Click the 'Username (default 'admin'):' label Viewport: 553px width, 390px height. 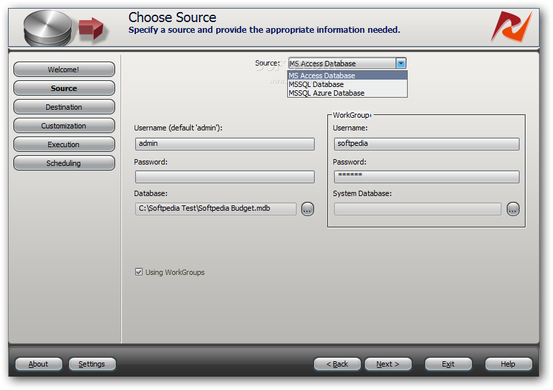[x=178, y=128]
